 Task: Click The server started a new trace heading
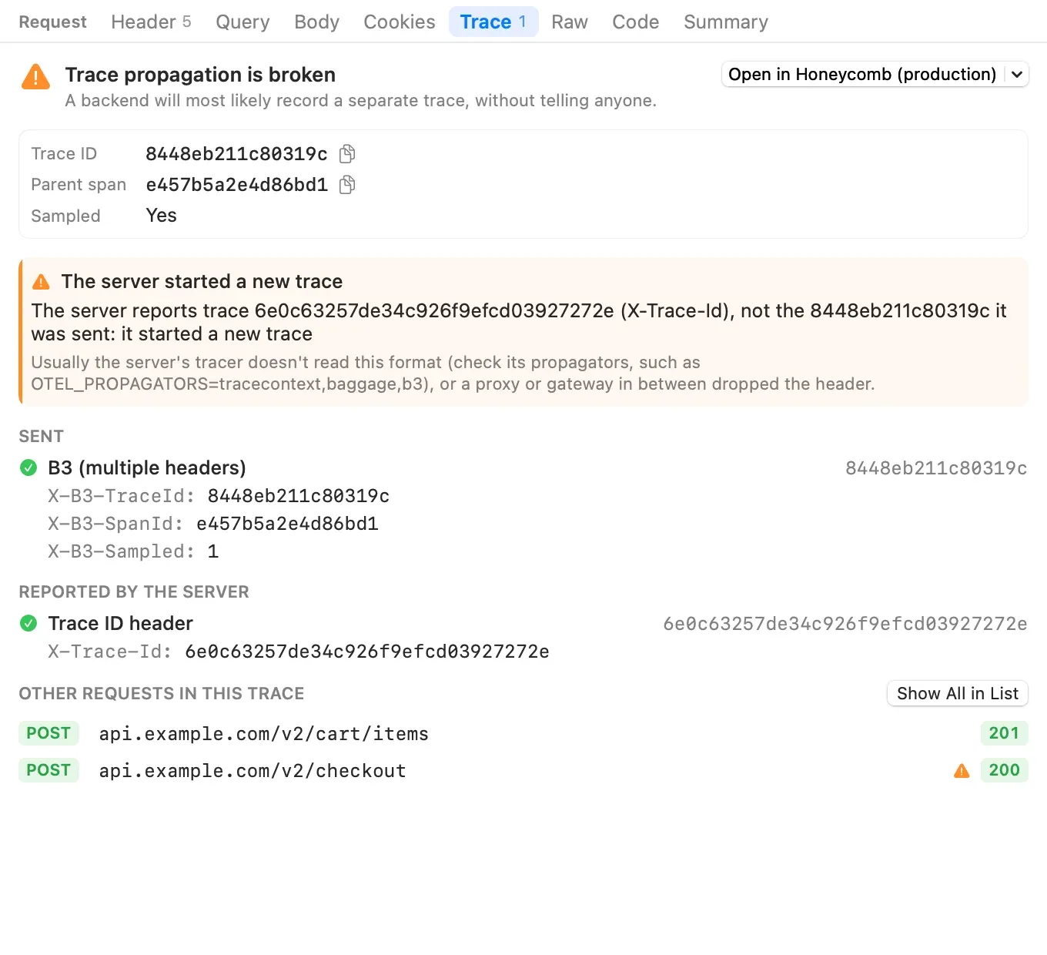202,282
